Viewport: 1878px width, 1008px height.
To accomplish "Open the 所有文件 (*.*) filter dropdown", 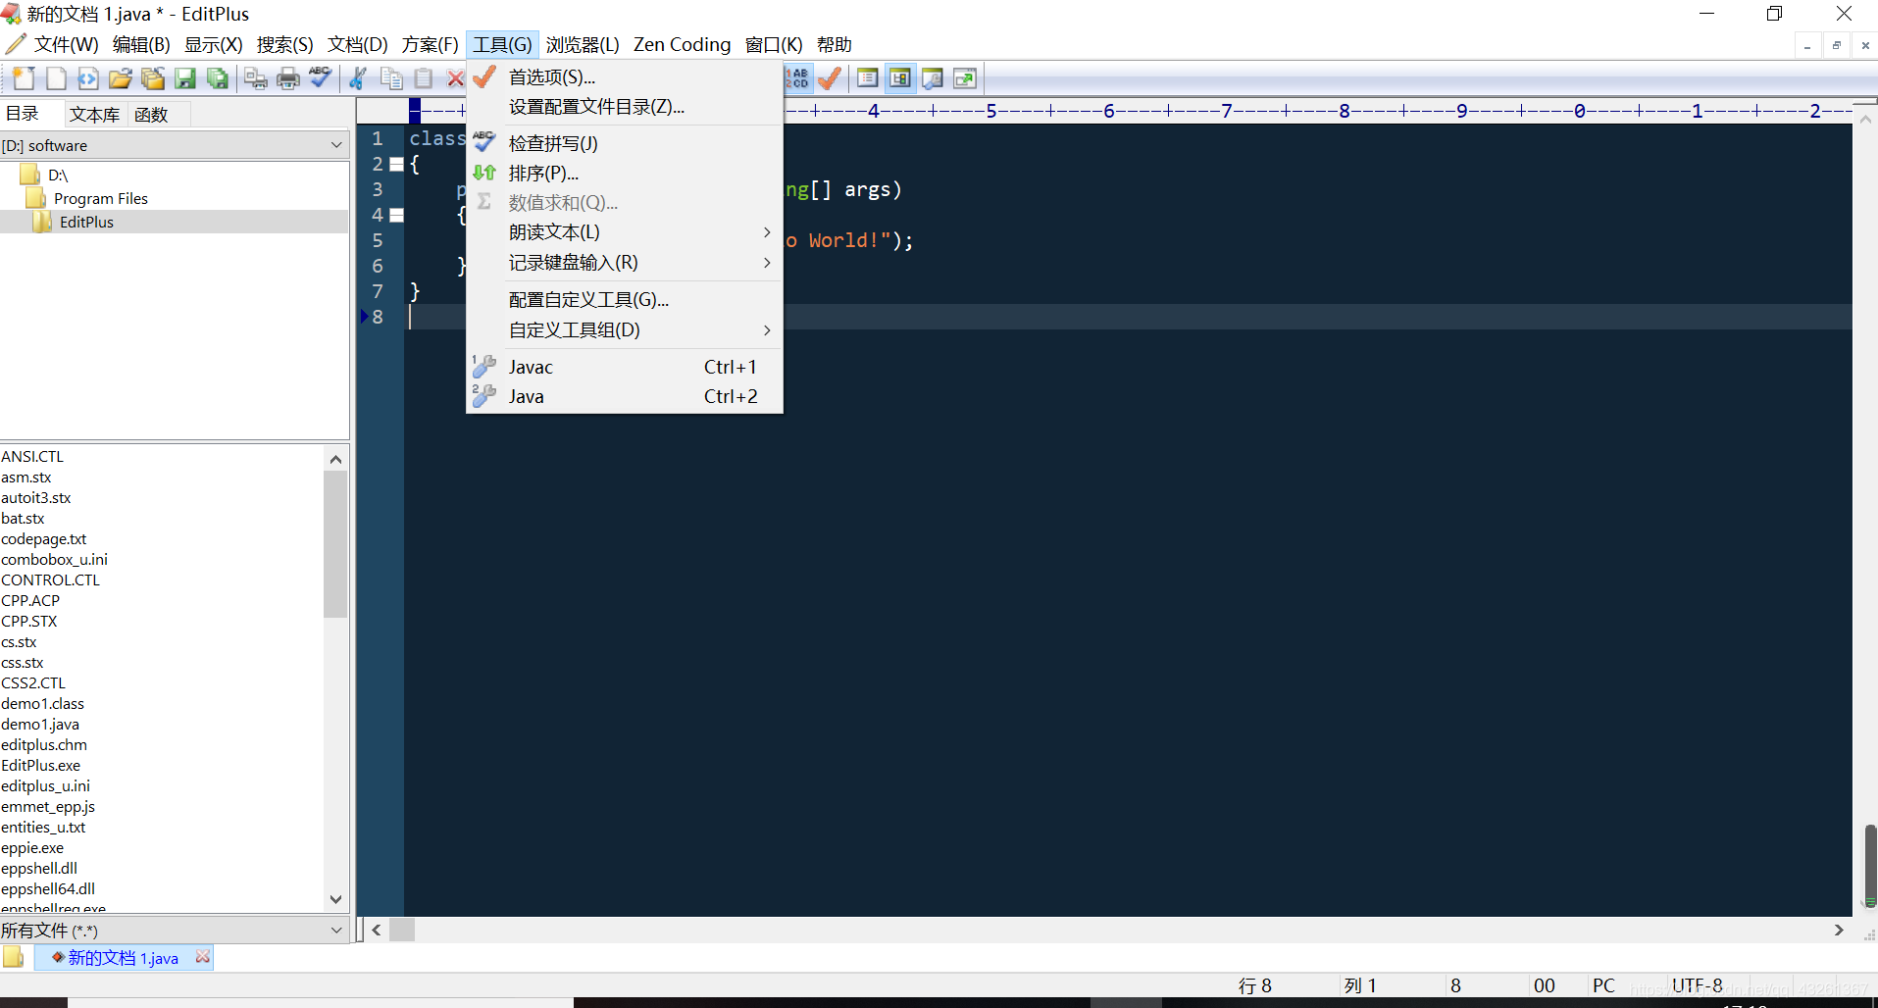I will (336, 930).
